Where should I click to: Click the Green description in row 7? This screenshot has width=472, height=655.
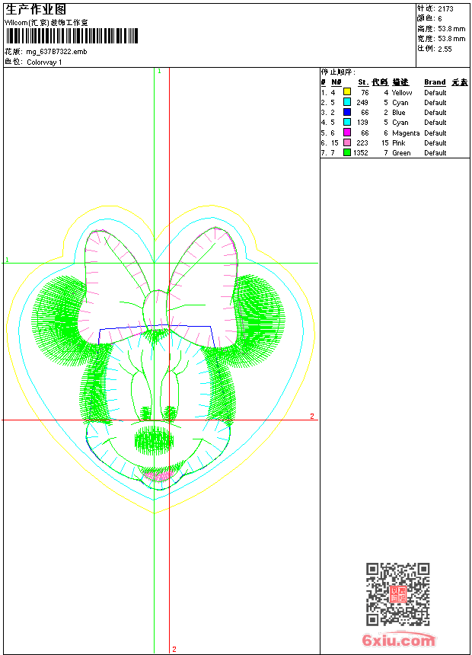pos(401,153)
